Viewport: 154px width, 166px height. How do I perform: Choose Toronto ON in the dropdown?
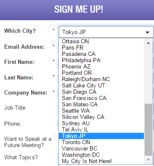coord(101,142)
